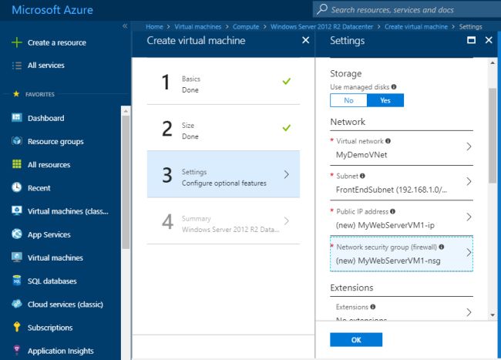Click the All resources grid icon
The height and width of the screenshot is (360, 501).
coord(16,164)
